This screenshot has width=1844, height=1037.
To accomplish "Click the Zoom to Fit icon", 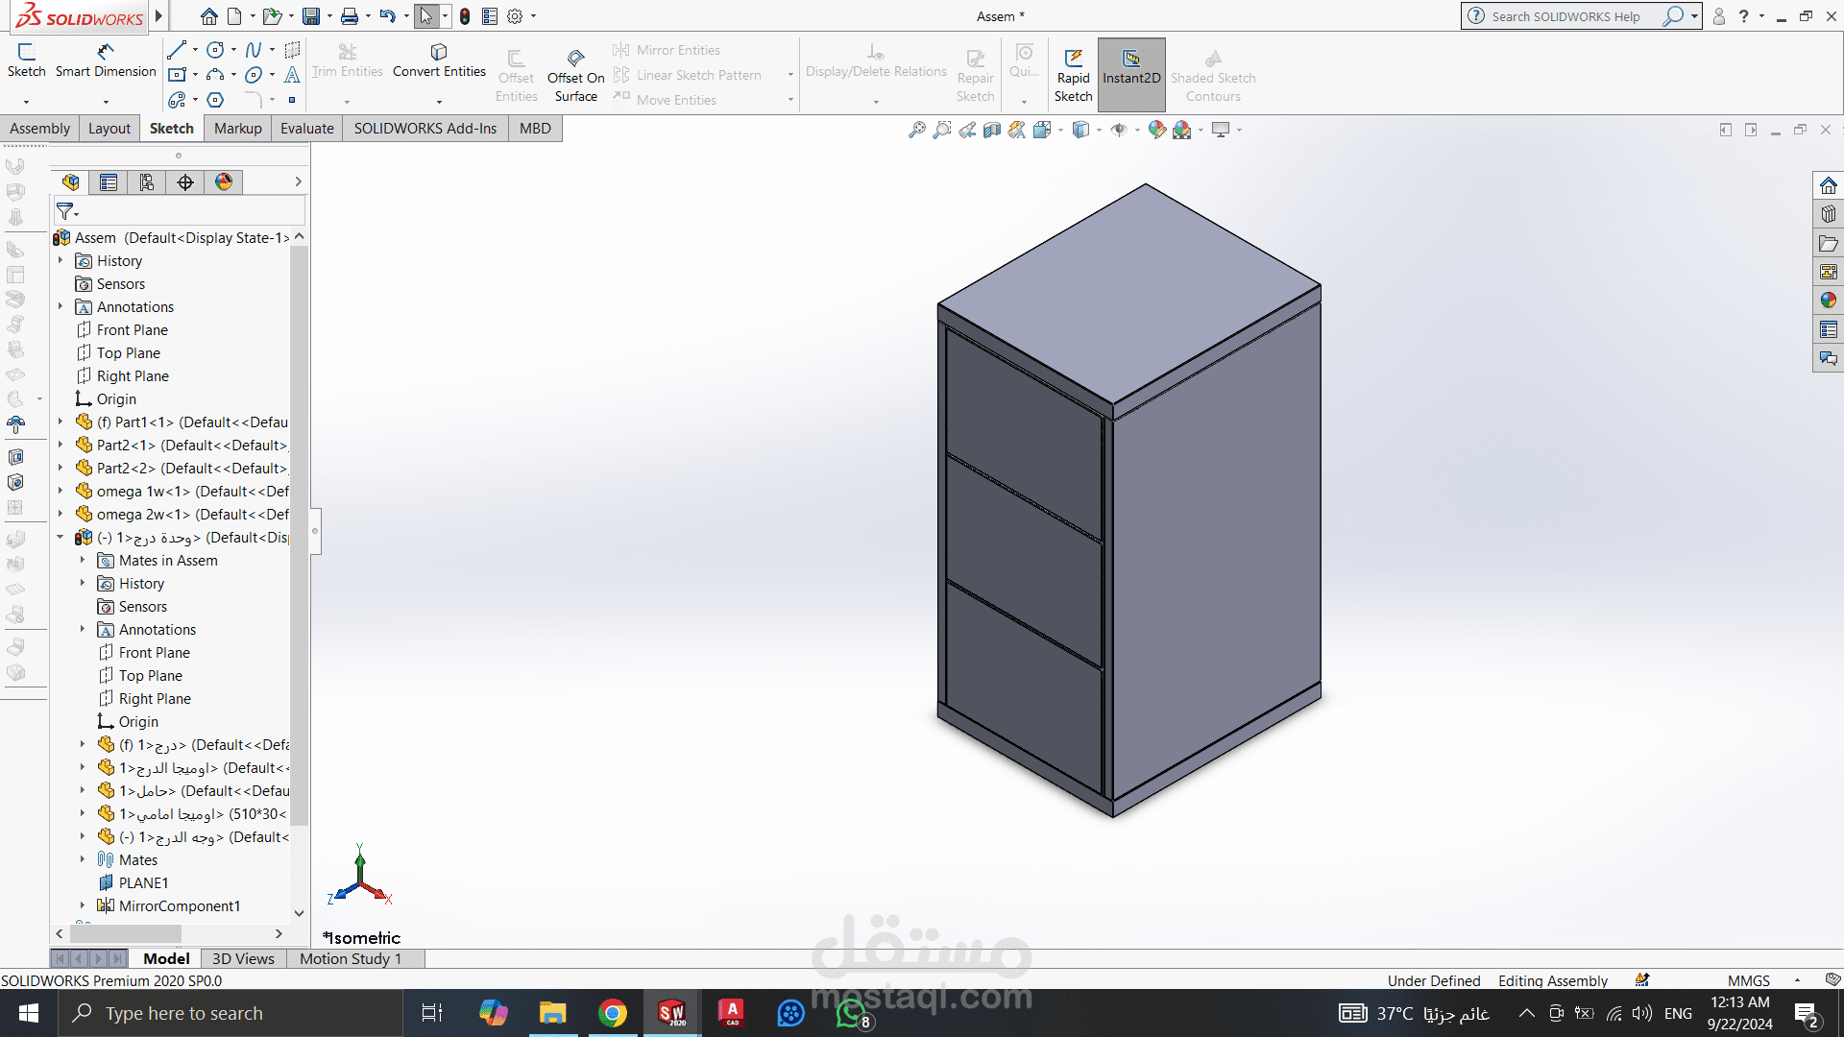I will (917, 130).
